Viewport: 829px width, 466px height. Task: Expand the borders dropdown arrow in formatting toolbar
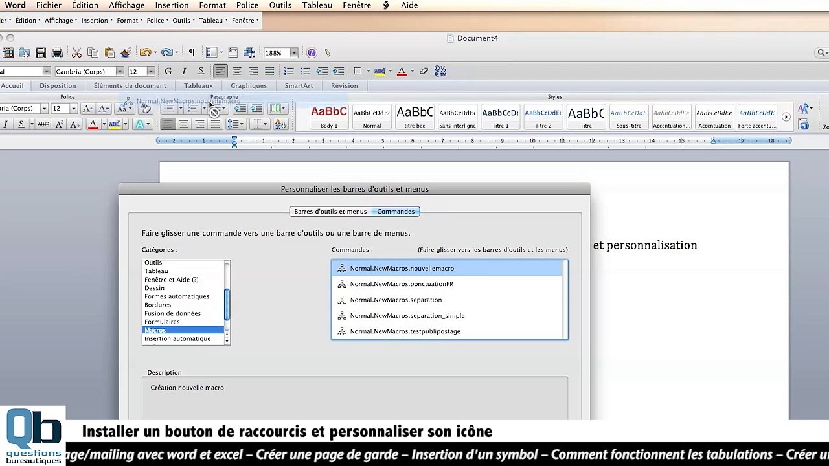pyautogui.click(x=368, y=71)
